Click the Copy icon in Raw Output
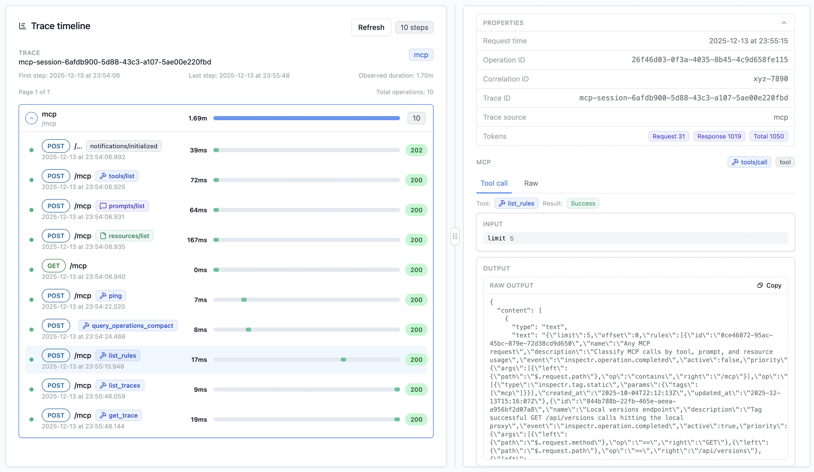The image size is (814, 472). point(760,285)
